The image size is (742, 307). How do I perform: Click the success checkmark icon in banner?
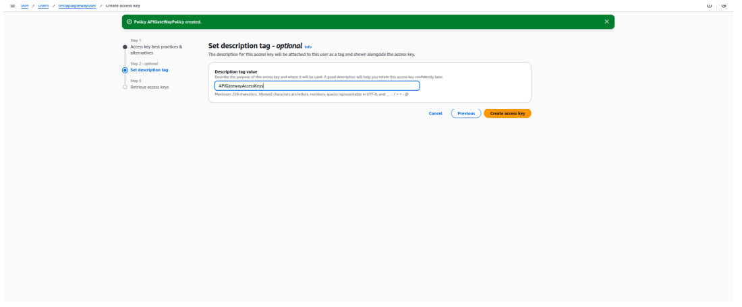pyautogui.click(x=129, y=22)
